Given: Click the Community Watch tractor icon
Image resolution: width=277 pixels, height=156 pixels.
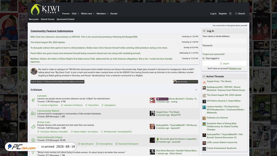Looking at the screenshot, I should pos(33,113).
